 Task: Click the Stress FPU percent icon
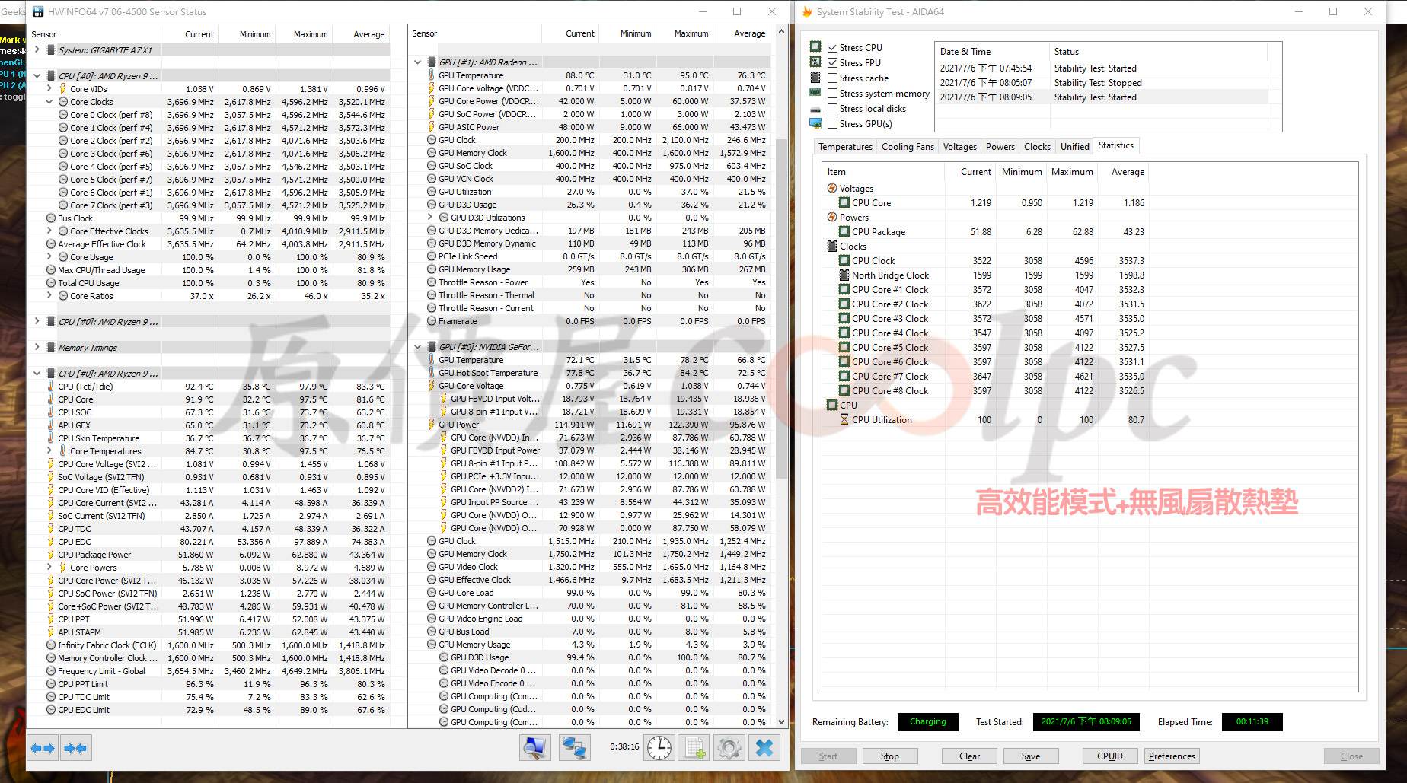coord(815,62)
